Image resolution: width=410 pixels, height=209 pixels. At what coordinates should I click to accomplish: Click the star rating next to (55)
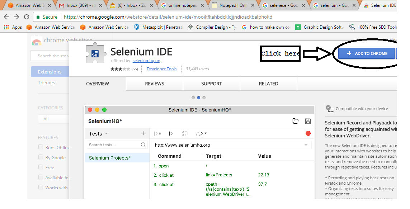coord(120,69)
